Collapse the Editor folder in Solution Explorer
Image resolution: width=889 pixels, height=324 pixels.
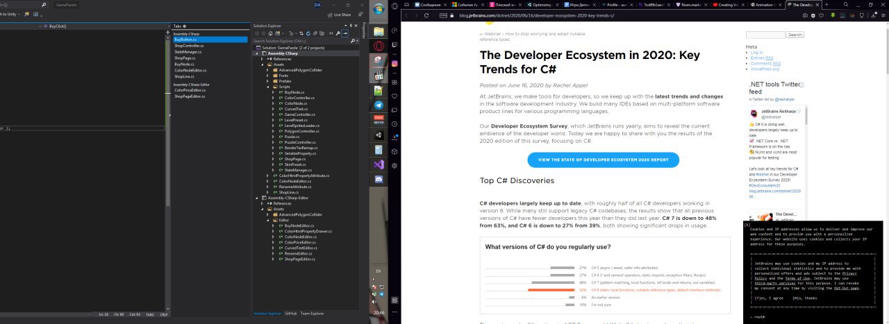coord(267,220)
